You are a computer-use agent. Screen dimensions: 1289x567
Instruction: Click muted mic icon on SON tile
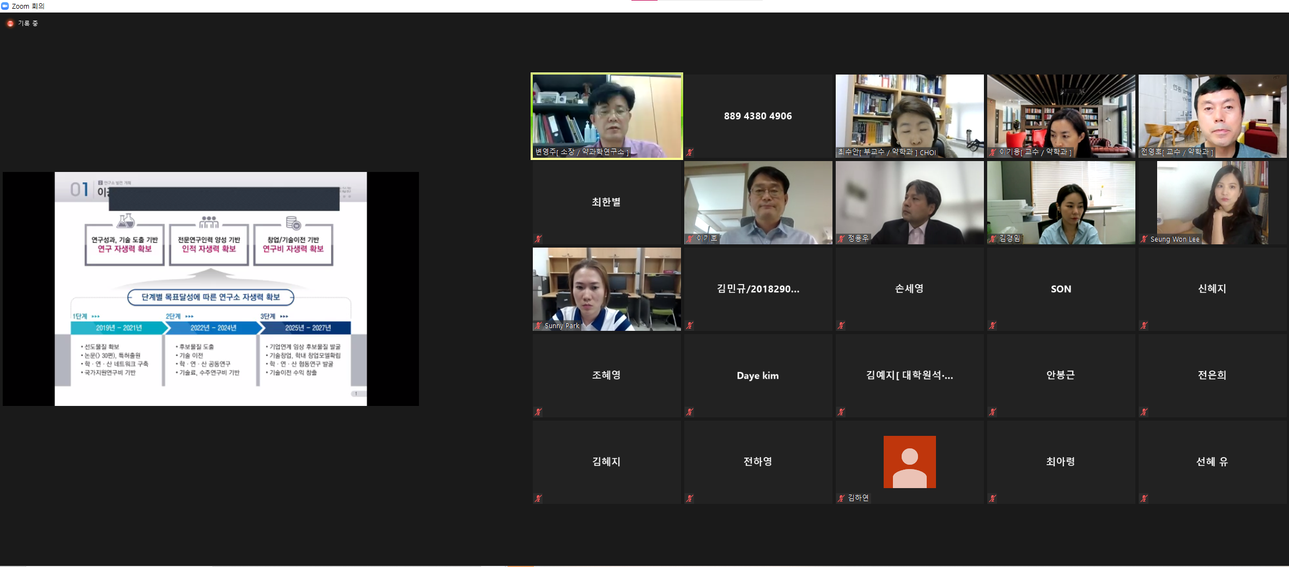(993, 325)
